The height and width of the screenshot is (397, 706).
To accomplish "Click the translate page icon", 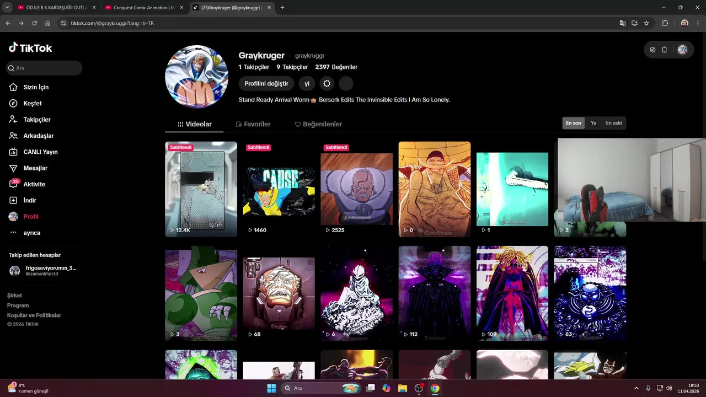I will tap(623, 23).
